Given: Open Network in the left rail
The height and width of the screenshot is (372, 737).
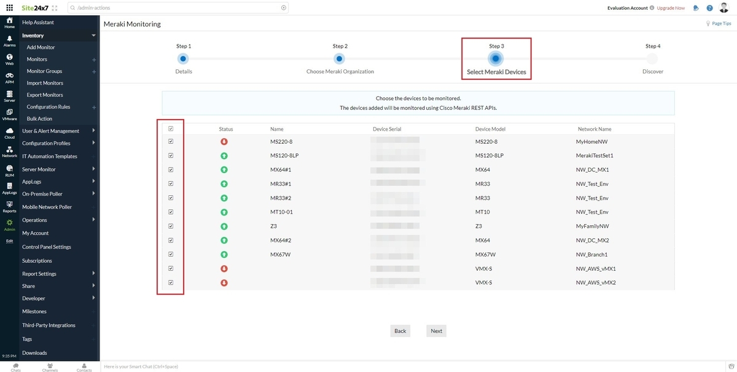Looking at the screenshot, I should tap(9, 152).
